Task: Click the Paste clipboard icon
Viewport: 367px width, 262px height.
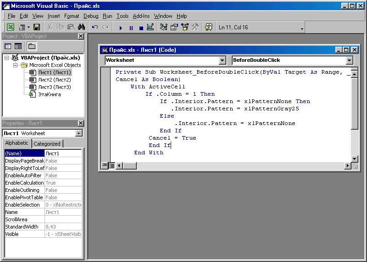Action: click(71, 27)
